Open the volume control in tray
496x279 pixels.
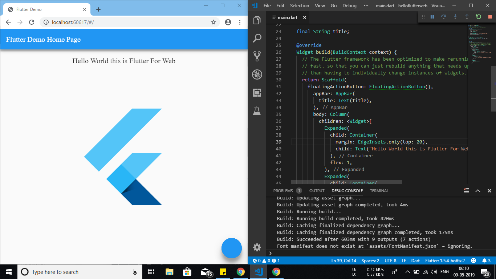pos(434,272)
